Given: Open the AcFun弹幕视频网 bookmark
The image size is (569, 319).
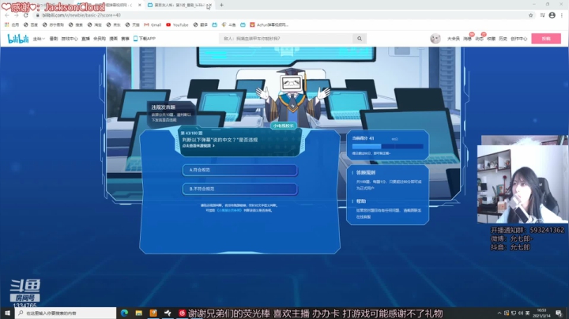Looking at the screenshot, I should point(269,24).
